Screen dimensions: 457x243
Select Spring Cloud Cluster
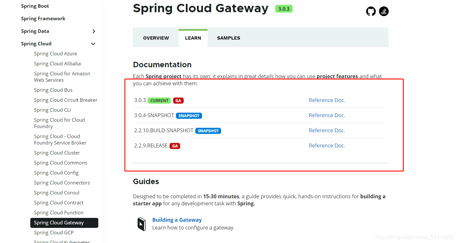pos(57,153)
